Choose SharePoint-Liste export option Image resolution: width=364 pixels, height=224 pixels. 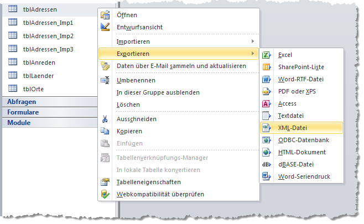[301, 67]
